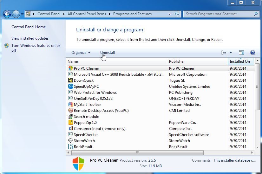
Task: Click the Forward navigation arrow
Action: pyautogui.click(x=16, y=14)
